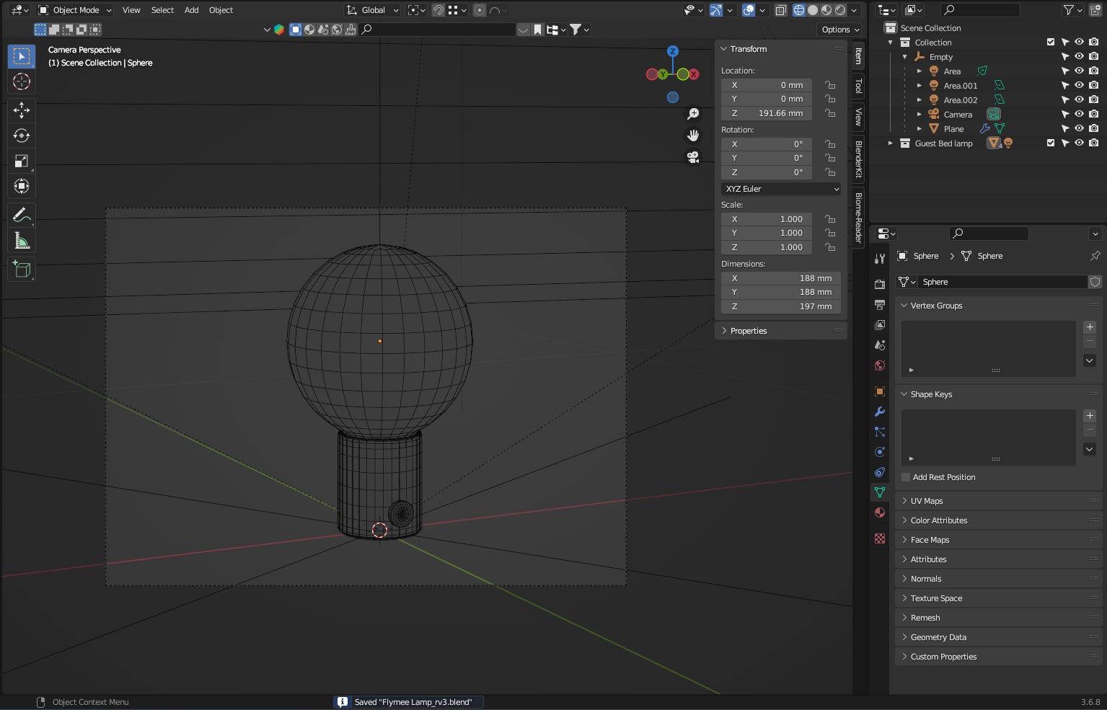Activate the Rotate tool

pos(21,136)
